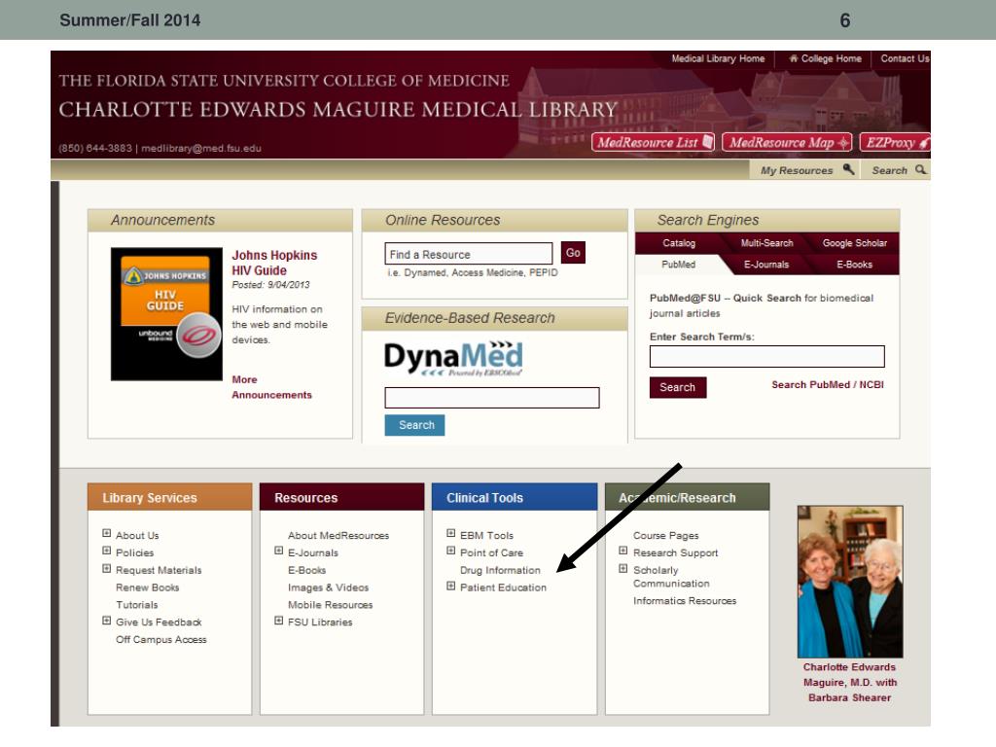Image resolution: width=996 pixels, height=747 pixels.
Task: Expand the Point of Care entry
Action: coord(451,551)
